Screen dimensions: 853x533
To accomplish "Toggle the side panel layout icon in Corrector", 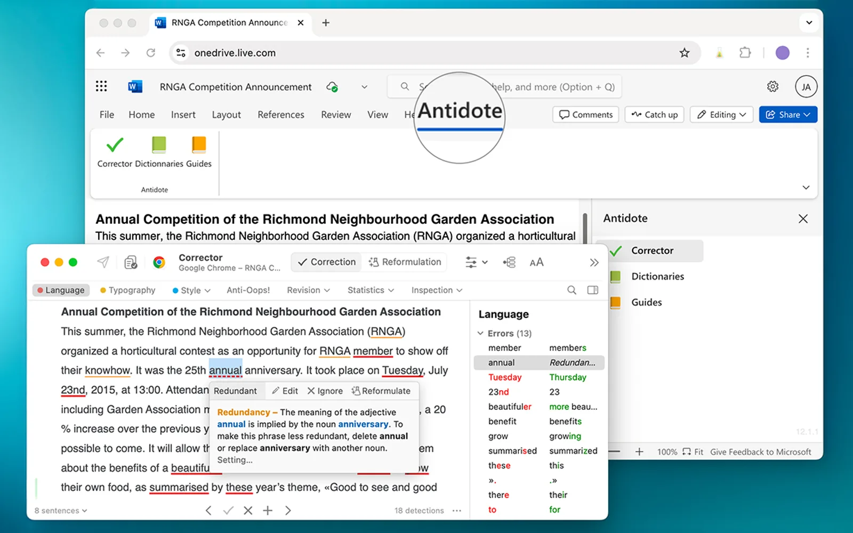I will [593, 290].
